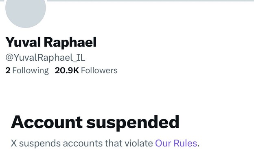Click the first name 'Yuval'
The height and width of the screenshot is (155, 254).
pos(23,42)
